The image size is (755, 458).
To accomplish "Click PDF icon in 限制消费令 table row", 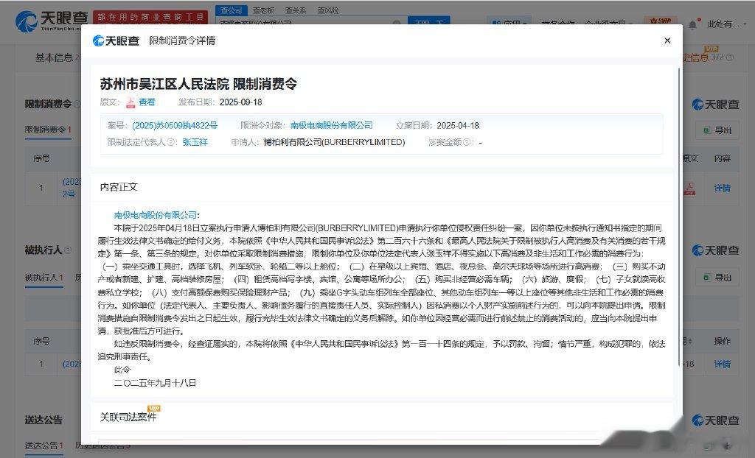I will pos(689,188).
